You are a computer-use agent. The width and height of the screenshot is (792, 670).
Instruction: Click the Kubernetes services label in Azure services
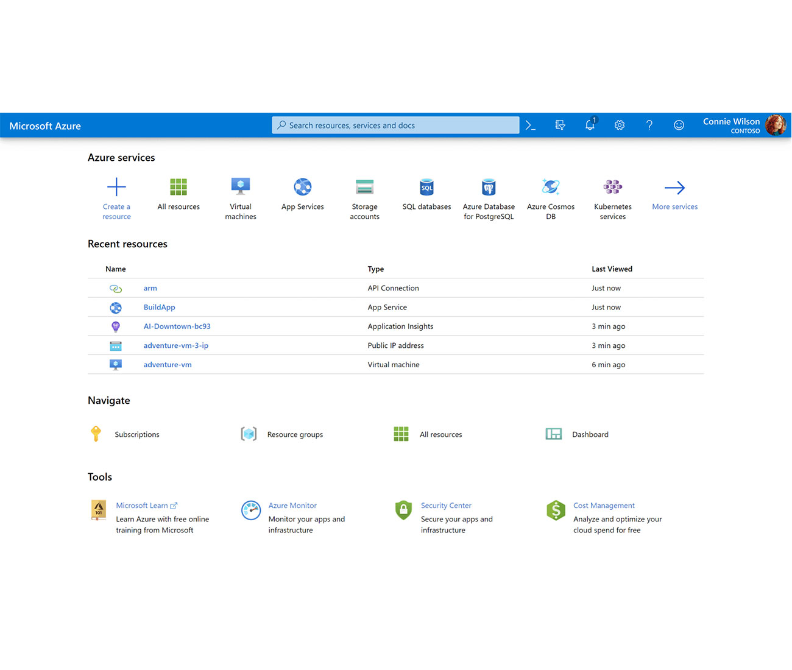613,211
